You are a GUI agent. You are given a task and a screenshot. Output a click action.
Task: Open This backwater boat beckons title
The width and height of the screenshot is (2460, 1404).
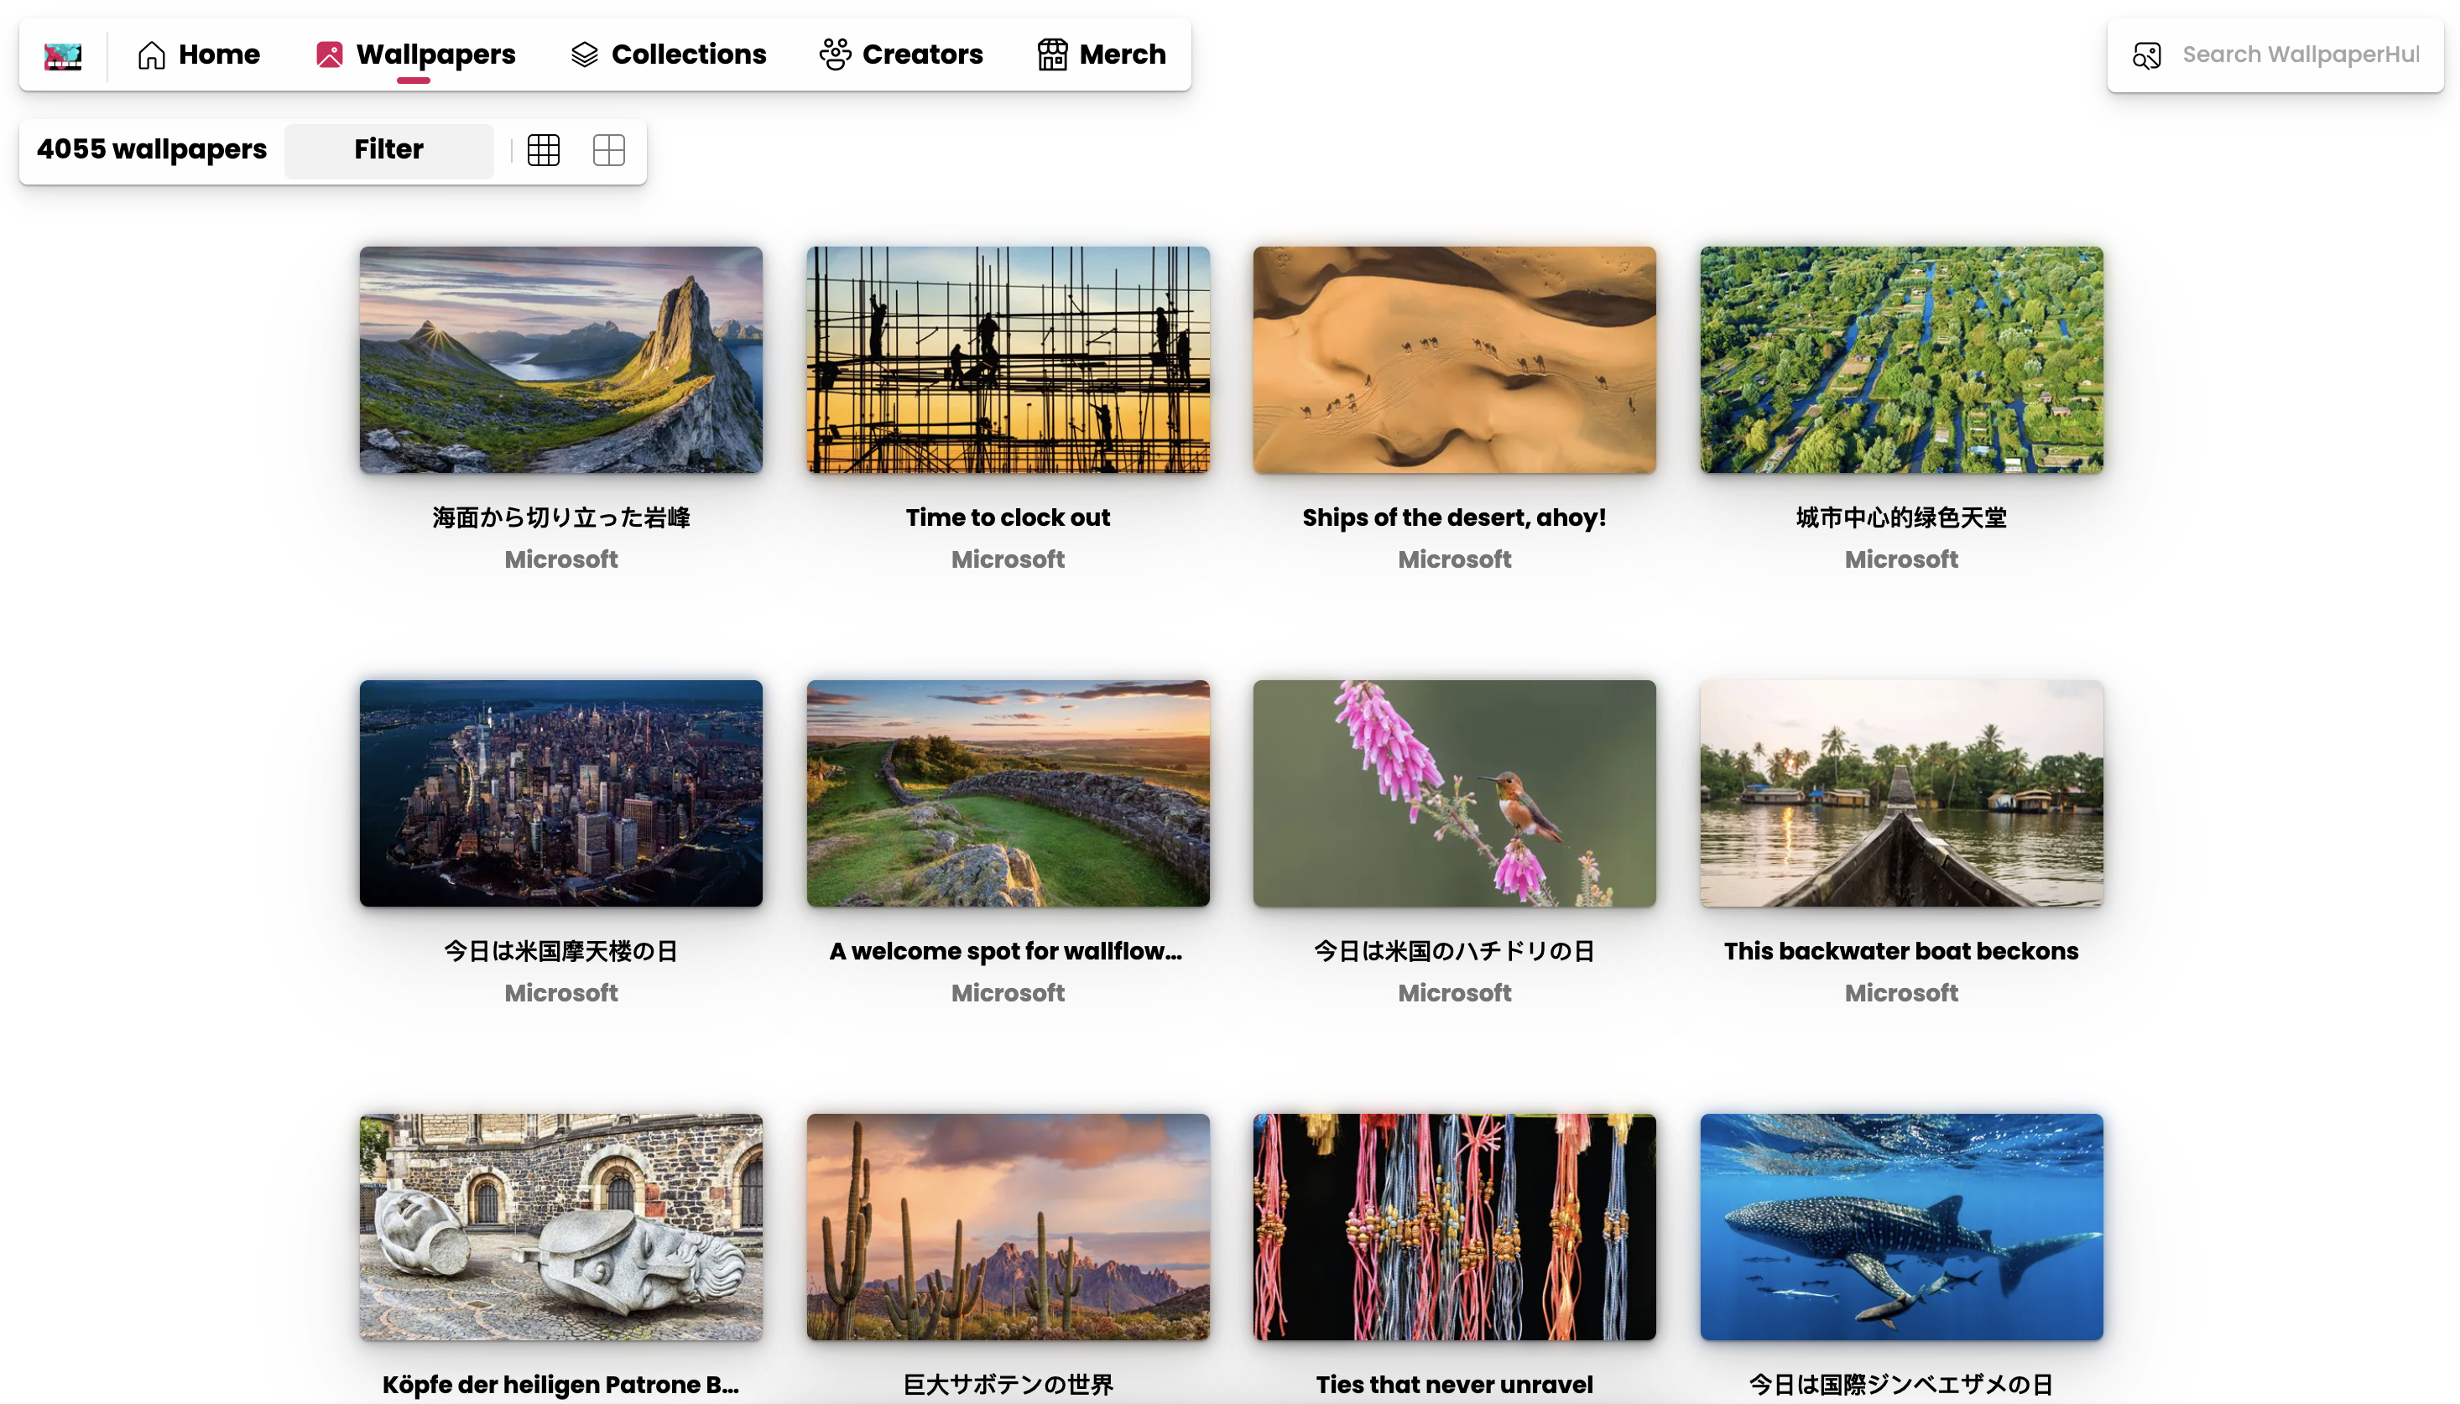click(x=1900, y=951)
